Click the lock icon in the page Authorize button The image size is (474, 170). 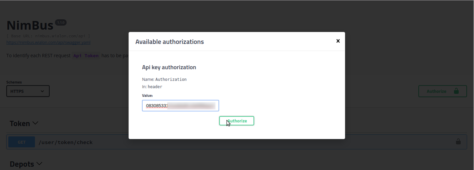456,91
